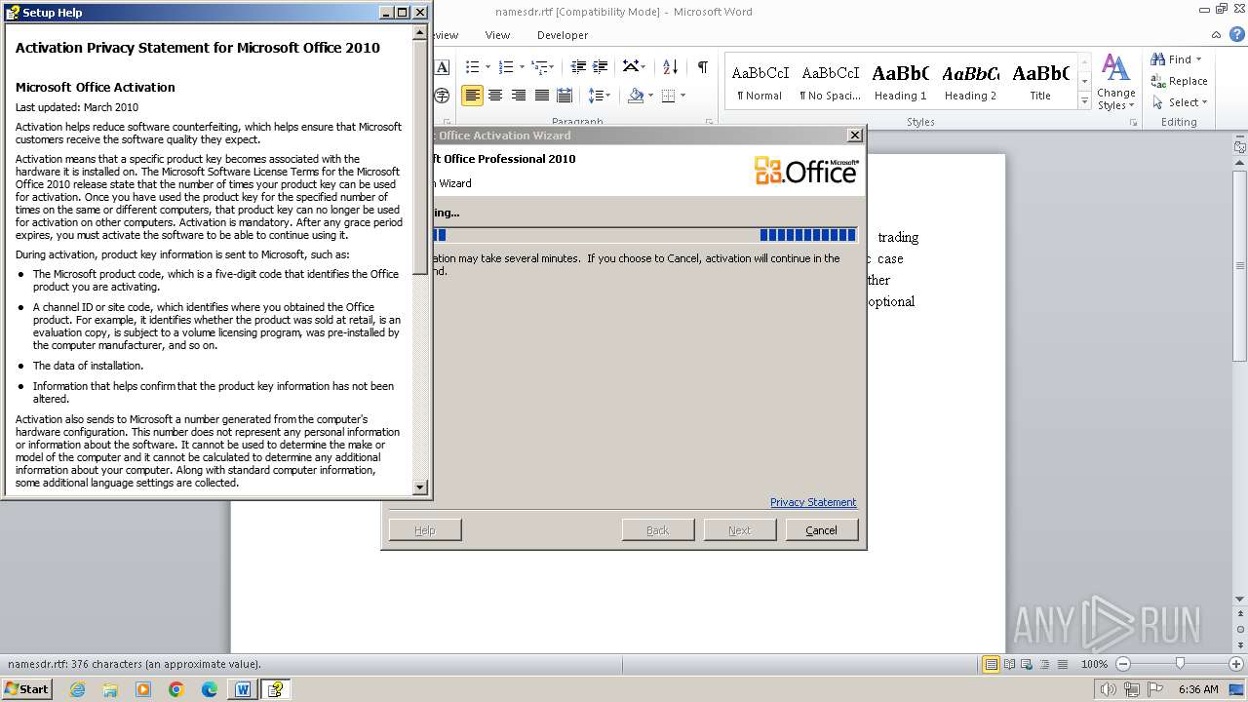1248x702 pixels.
Task: Open borders dropdown arrow
Action: pos(682,96)
